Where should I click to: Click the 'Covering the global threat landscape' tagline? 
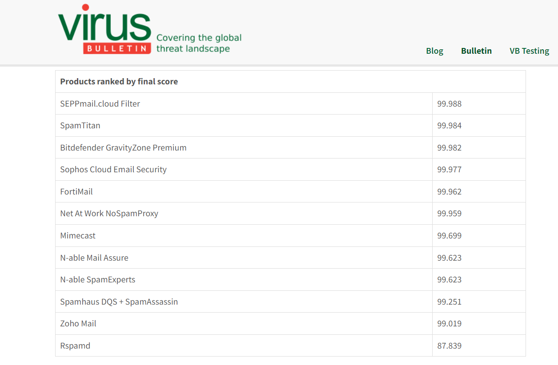point(199,43)
